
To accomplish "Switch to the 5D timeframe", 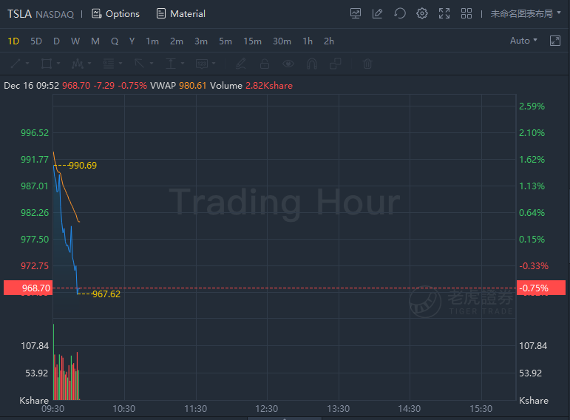I will 36,41.
